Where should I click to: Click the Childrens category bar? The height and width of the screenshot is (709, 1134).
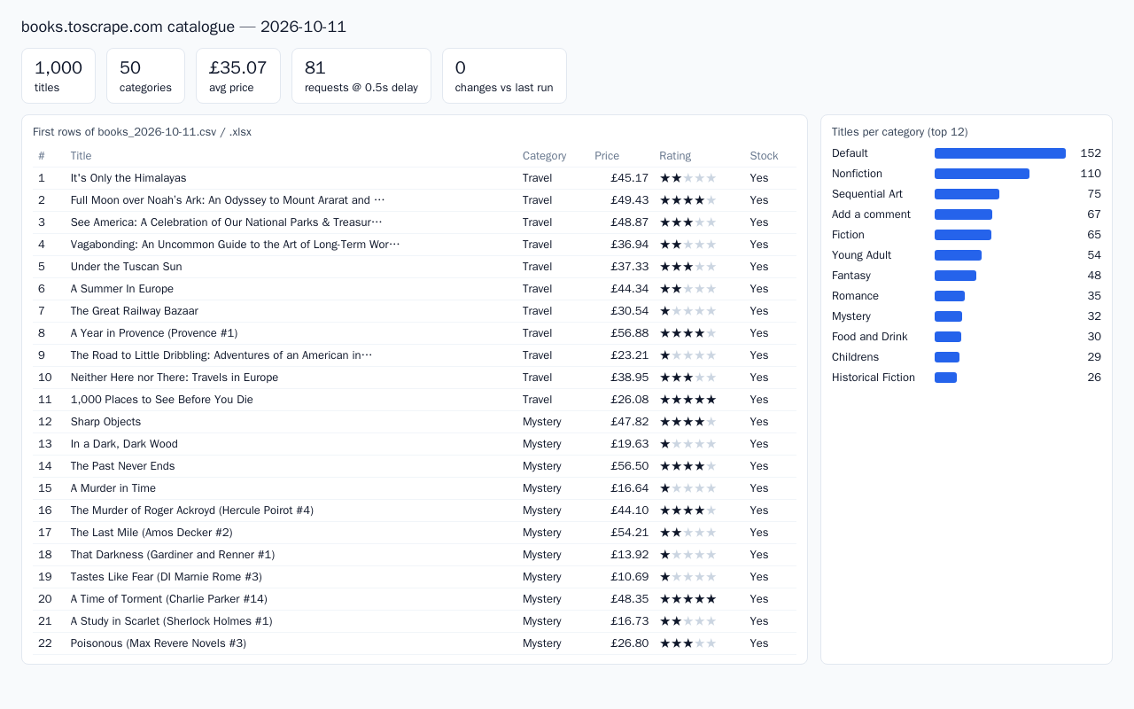pyautogui.click(x=947, y=357)
